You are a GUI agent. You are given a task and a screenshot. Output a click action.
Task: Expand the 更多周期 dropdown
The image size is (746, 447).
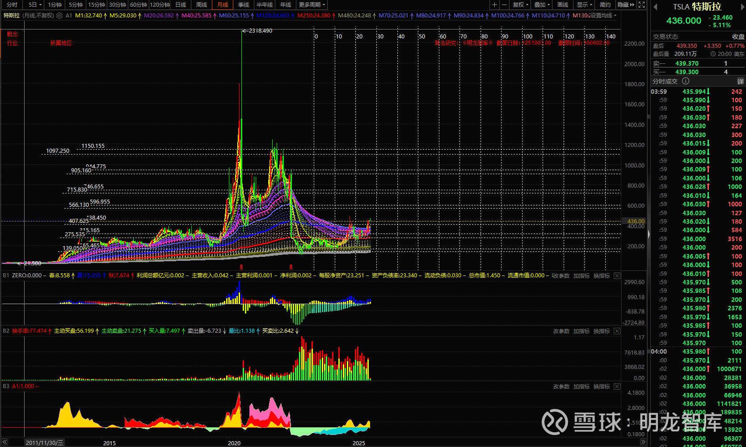[312, 5]
